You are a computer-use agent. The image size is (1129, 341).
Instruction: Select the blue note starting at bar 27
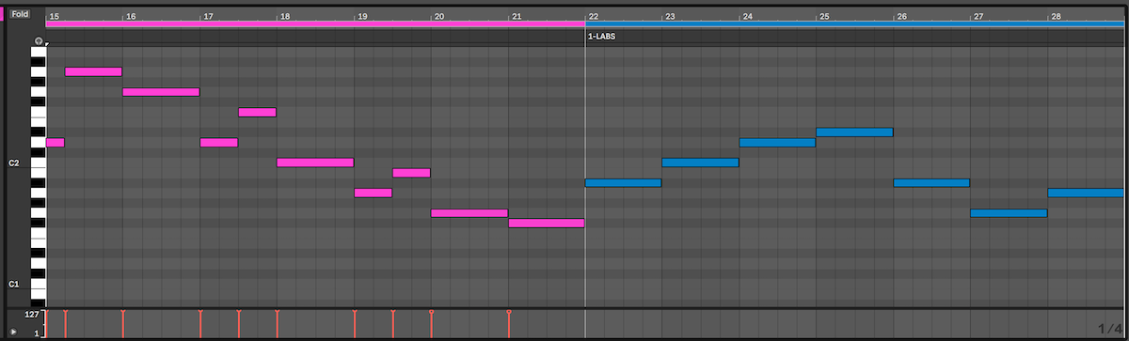point(1009,213)
